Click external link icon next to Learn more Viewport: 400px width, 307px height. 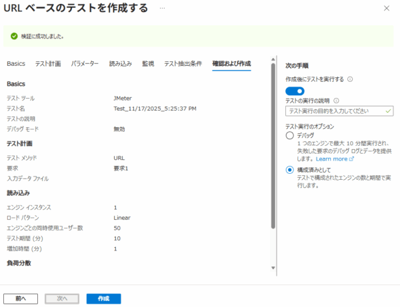pos(351,160)
